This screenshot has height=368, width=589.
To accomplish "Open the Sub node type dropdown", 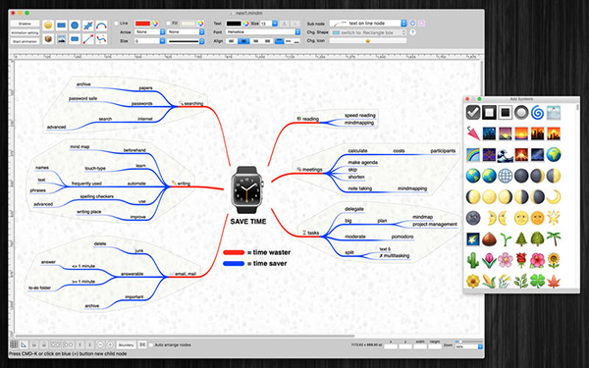I will coord(368,24).
